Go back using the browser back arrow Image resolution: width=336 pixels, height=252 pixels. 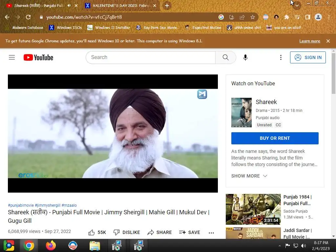7,17
